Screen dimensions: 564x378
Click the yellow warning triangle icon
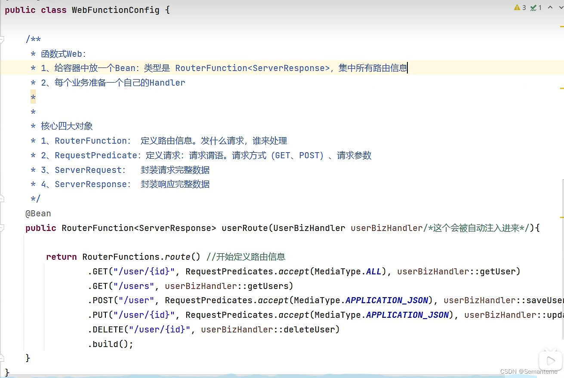click(517, 8)
